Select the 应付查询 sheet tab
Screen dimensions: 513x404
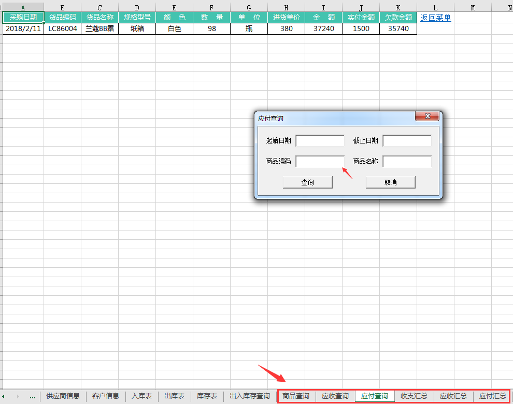click(375, 396)
